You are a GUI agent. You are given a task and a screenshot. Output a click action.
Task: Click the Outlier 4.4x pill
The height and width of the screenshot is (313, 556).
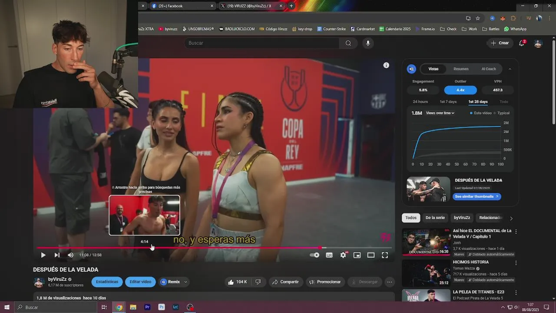pos(460,90)
